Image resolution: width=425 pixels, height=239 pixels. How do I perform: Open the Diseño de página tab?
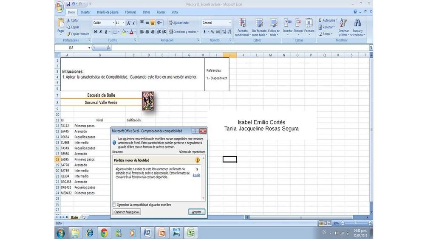click(108, 12)
